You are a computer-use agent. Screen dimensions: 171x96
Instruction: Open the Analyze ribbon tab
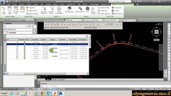point(36,4)
